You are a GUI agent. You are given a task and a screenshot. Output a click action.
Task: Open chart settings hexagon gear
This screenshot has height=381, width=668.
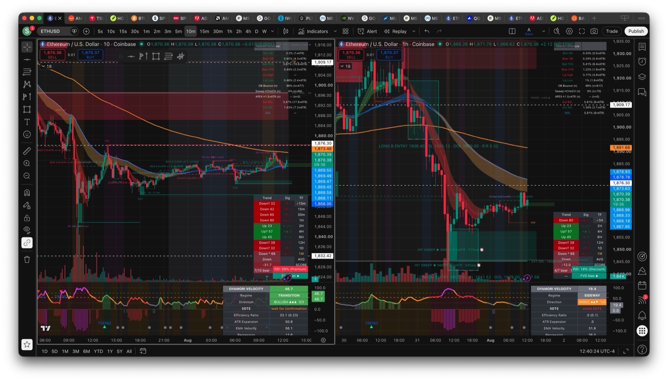(569, 31)
